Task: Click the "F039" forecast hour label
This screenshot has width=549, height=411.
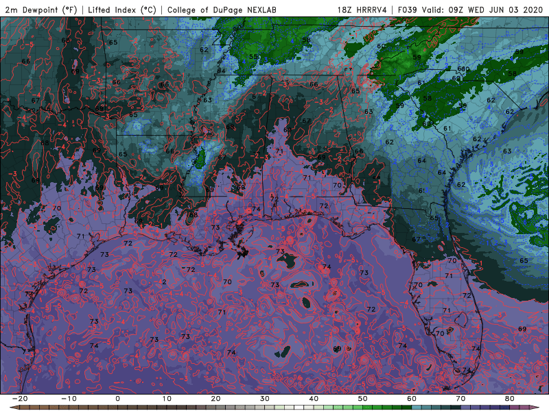Action: 407,10
